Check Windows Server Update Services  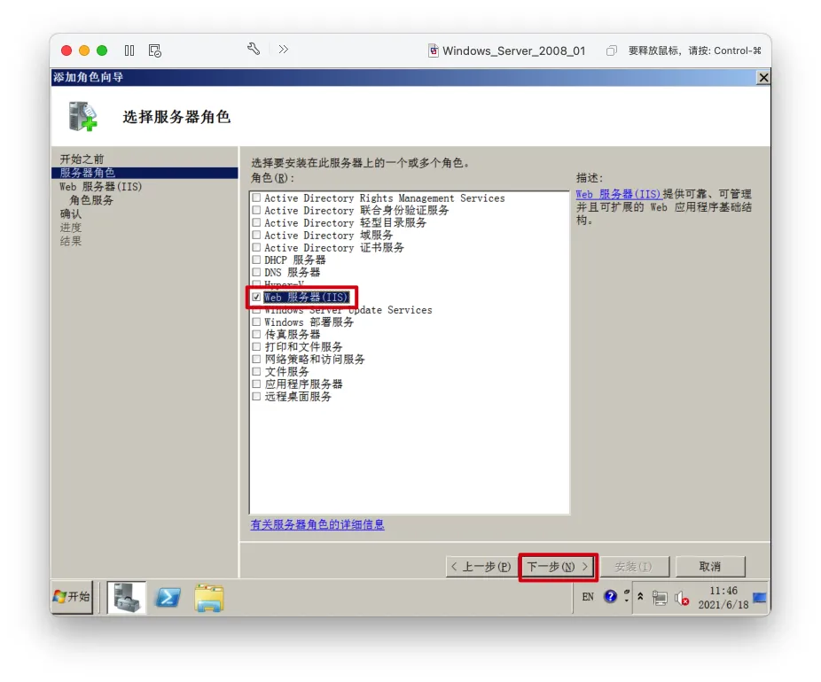coord(256,311)
